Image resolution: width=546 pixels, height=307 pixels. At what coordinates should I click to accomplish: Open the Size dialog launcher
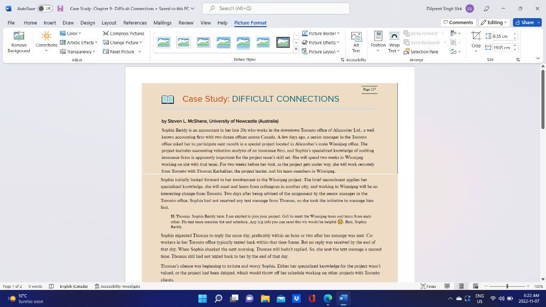[x=518, y=60]
